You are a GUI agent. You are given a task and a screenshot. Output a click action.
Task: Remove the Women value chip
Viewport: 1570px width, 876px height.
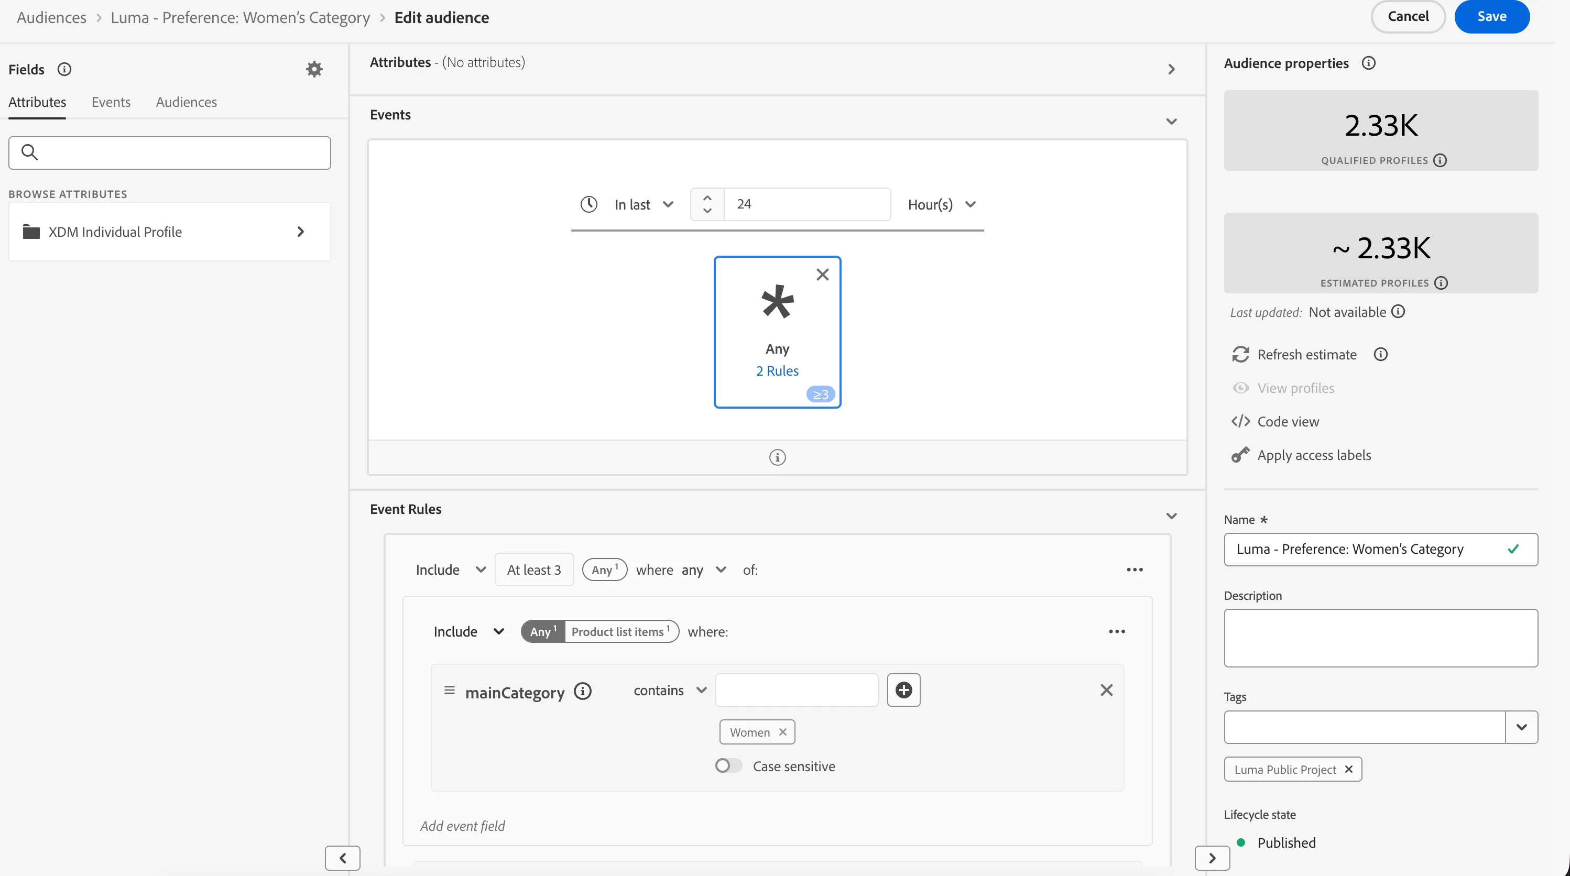point(782,732)
